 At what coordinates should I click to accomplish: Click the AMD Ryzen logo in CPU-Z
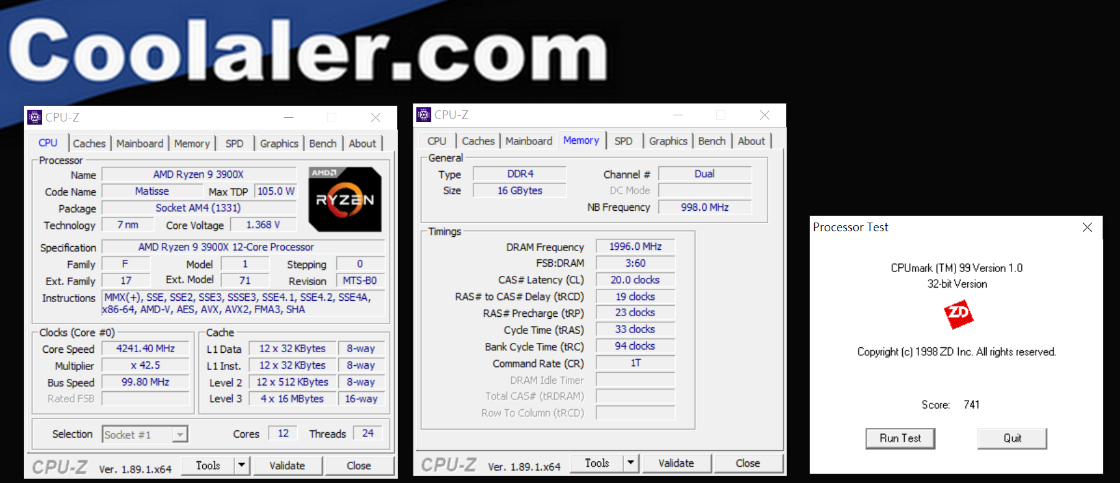point(345,199)
